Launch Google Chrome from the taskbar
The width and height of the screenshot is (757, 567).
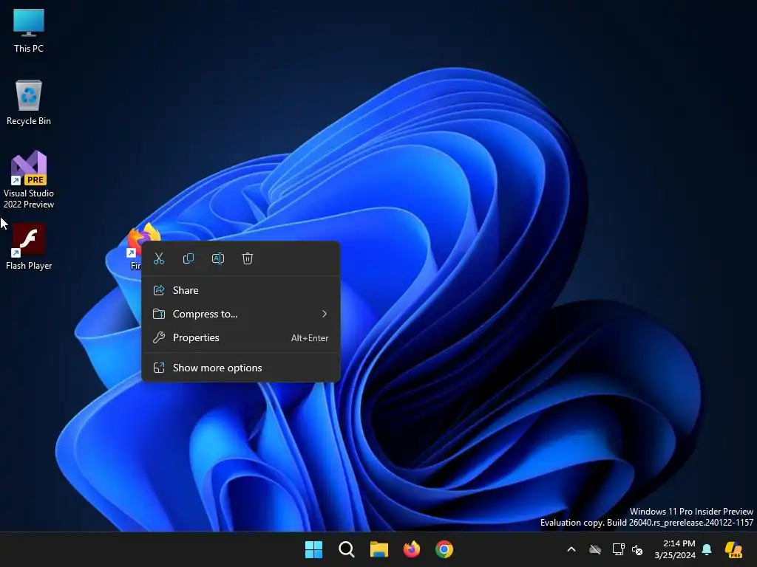(444, 549)
